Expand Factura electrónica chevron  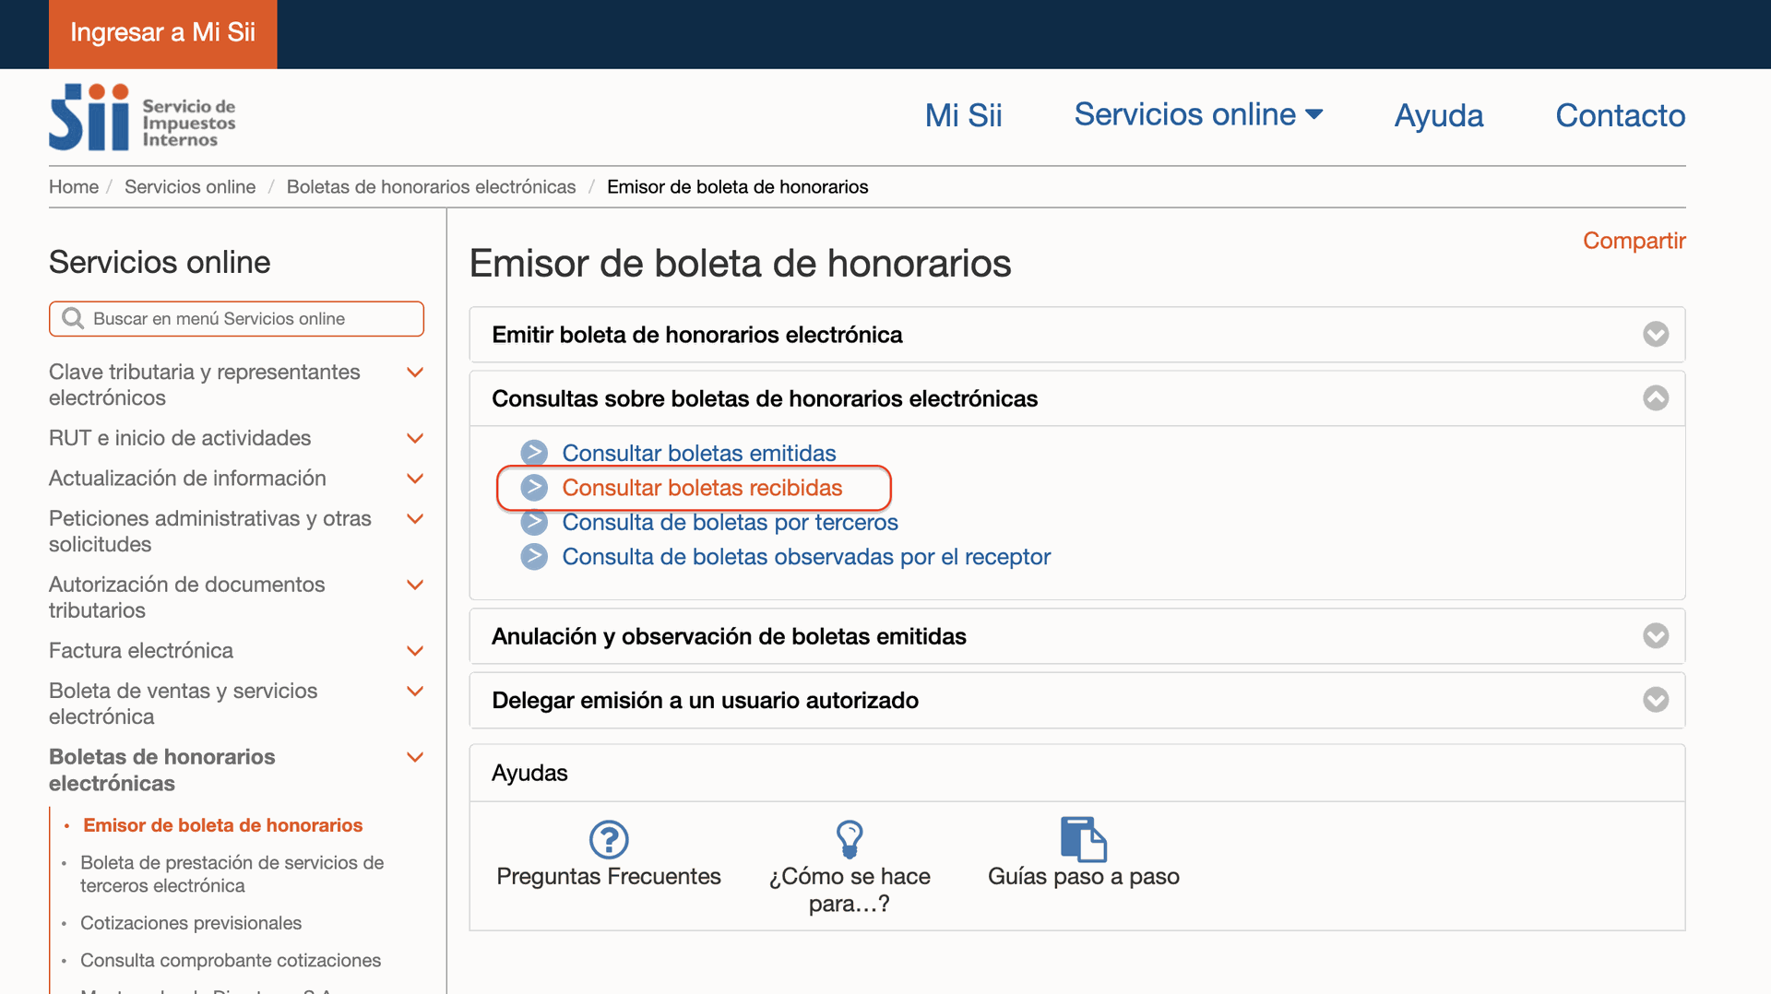coord(415,651)
